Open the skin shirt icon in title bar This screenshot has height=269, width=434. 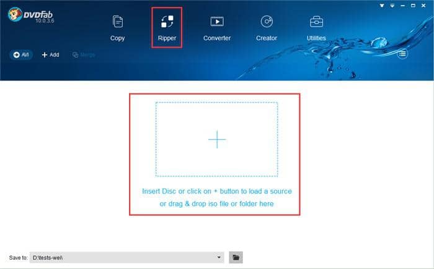(382, 5)
